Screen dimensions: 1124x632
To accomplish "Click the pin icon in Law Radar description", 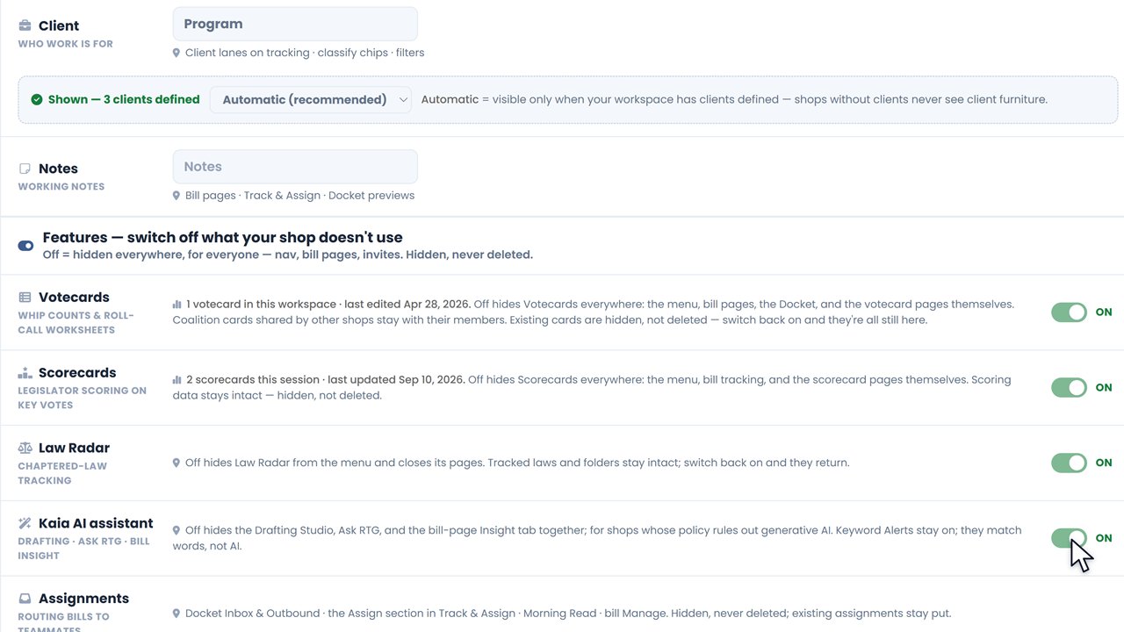I will [x=177, y=463].
